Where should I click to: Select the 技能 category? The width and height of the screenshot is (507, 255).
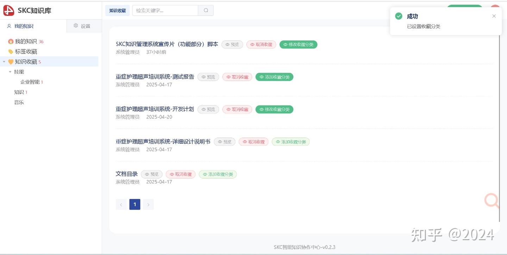(19, 72)
